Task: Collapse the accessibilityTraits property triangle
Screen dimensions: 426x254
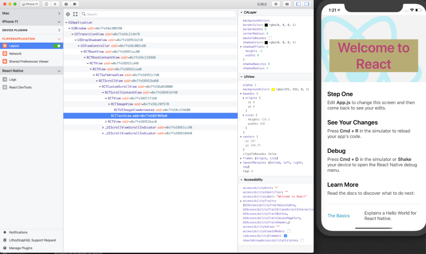Action: coord(241,201)
